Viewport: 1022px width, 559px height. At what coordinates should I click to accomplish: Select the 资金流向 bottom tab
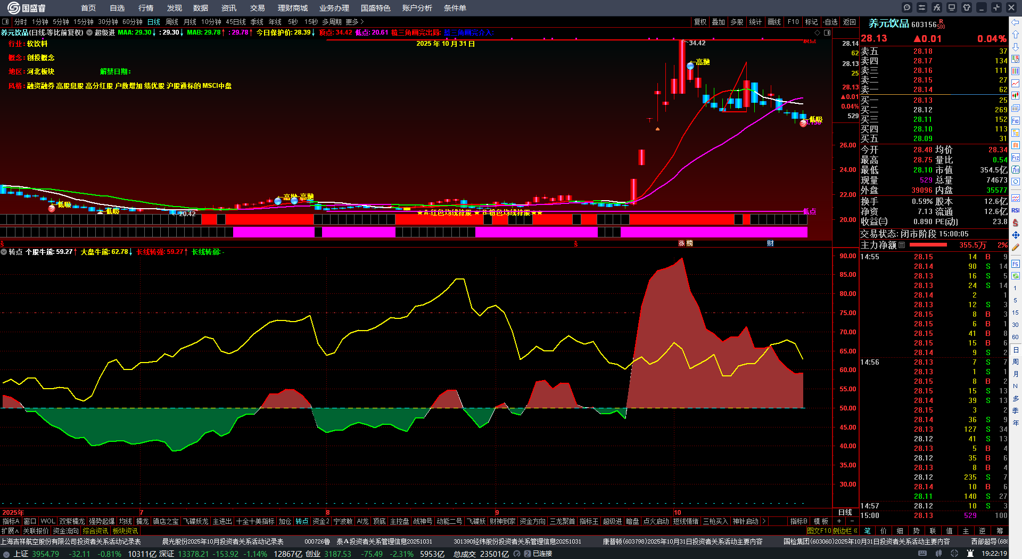65,531
